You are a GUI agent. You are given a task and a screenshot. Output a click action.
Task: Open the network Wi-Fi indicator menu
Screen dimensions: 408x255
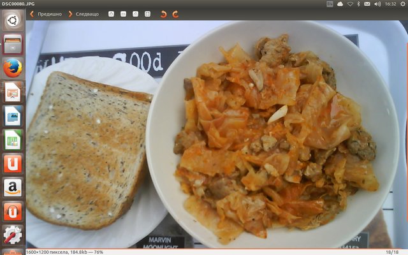[349, 4]
